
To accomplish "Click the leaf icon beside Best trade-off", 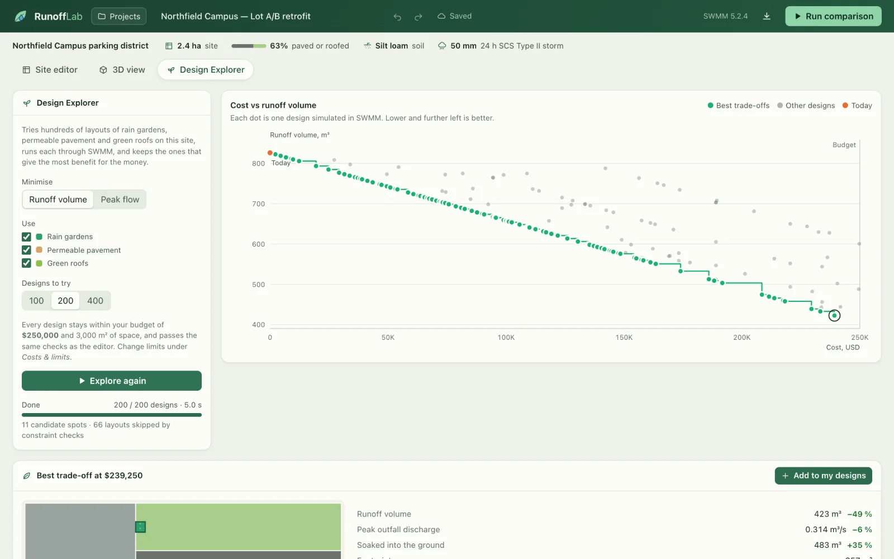I will [x=26, y=476].
